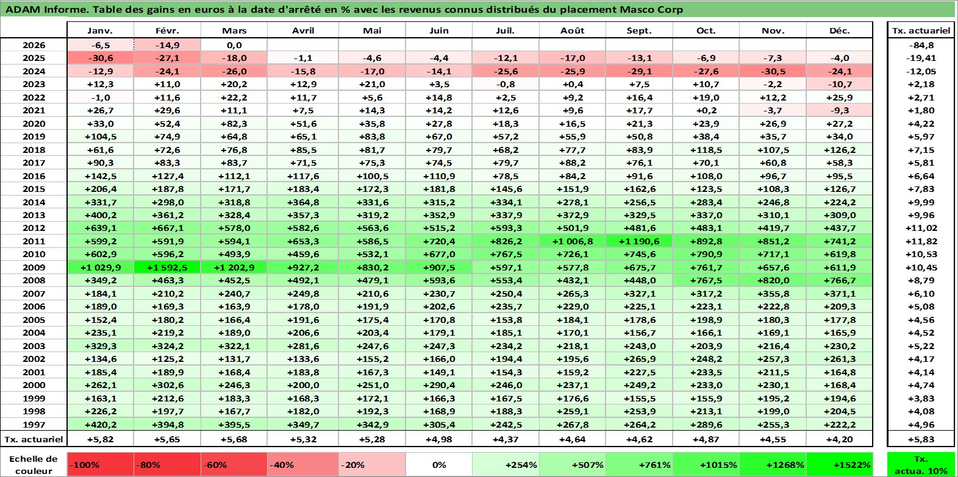Select the 2026 actuarial rate -84,8
This screenshot has height=477, width=958.
[x=921, y=45]
